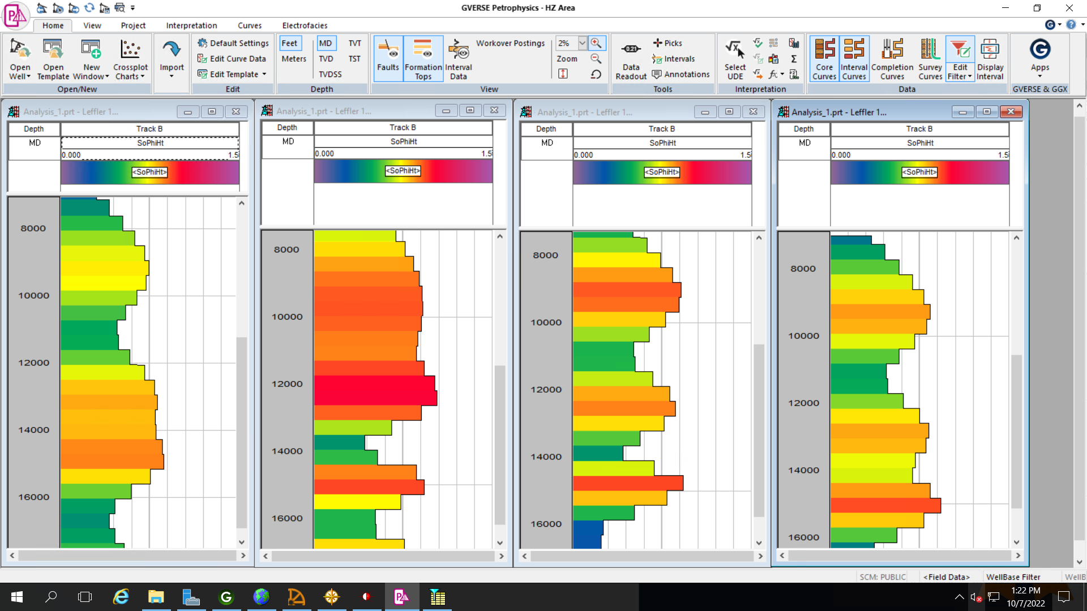Image resolution: width=1087 pixels, height=611 pixels.
Task: Select TVDSS depth mode
Action: (330, 74)
